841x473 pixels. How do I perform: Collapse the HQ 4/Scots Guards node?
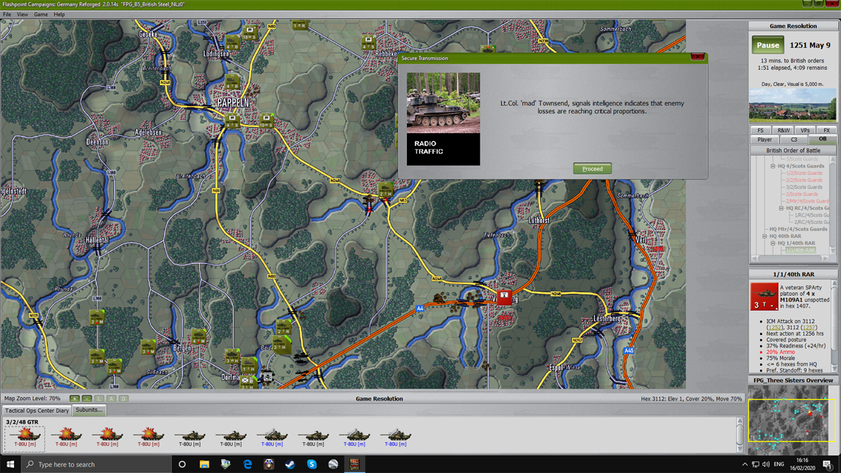773,166
